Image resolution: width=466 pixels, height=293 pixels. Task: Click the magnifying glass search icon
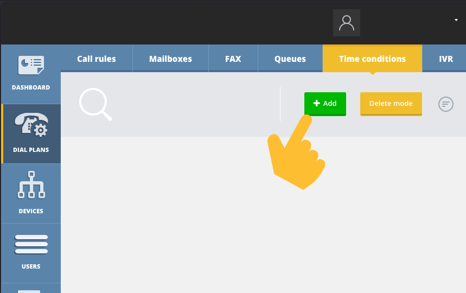coord(95,104)
